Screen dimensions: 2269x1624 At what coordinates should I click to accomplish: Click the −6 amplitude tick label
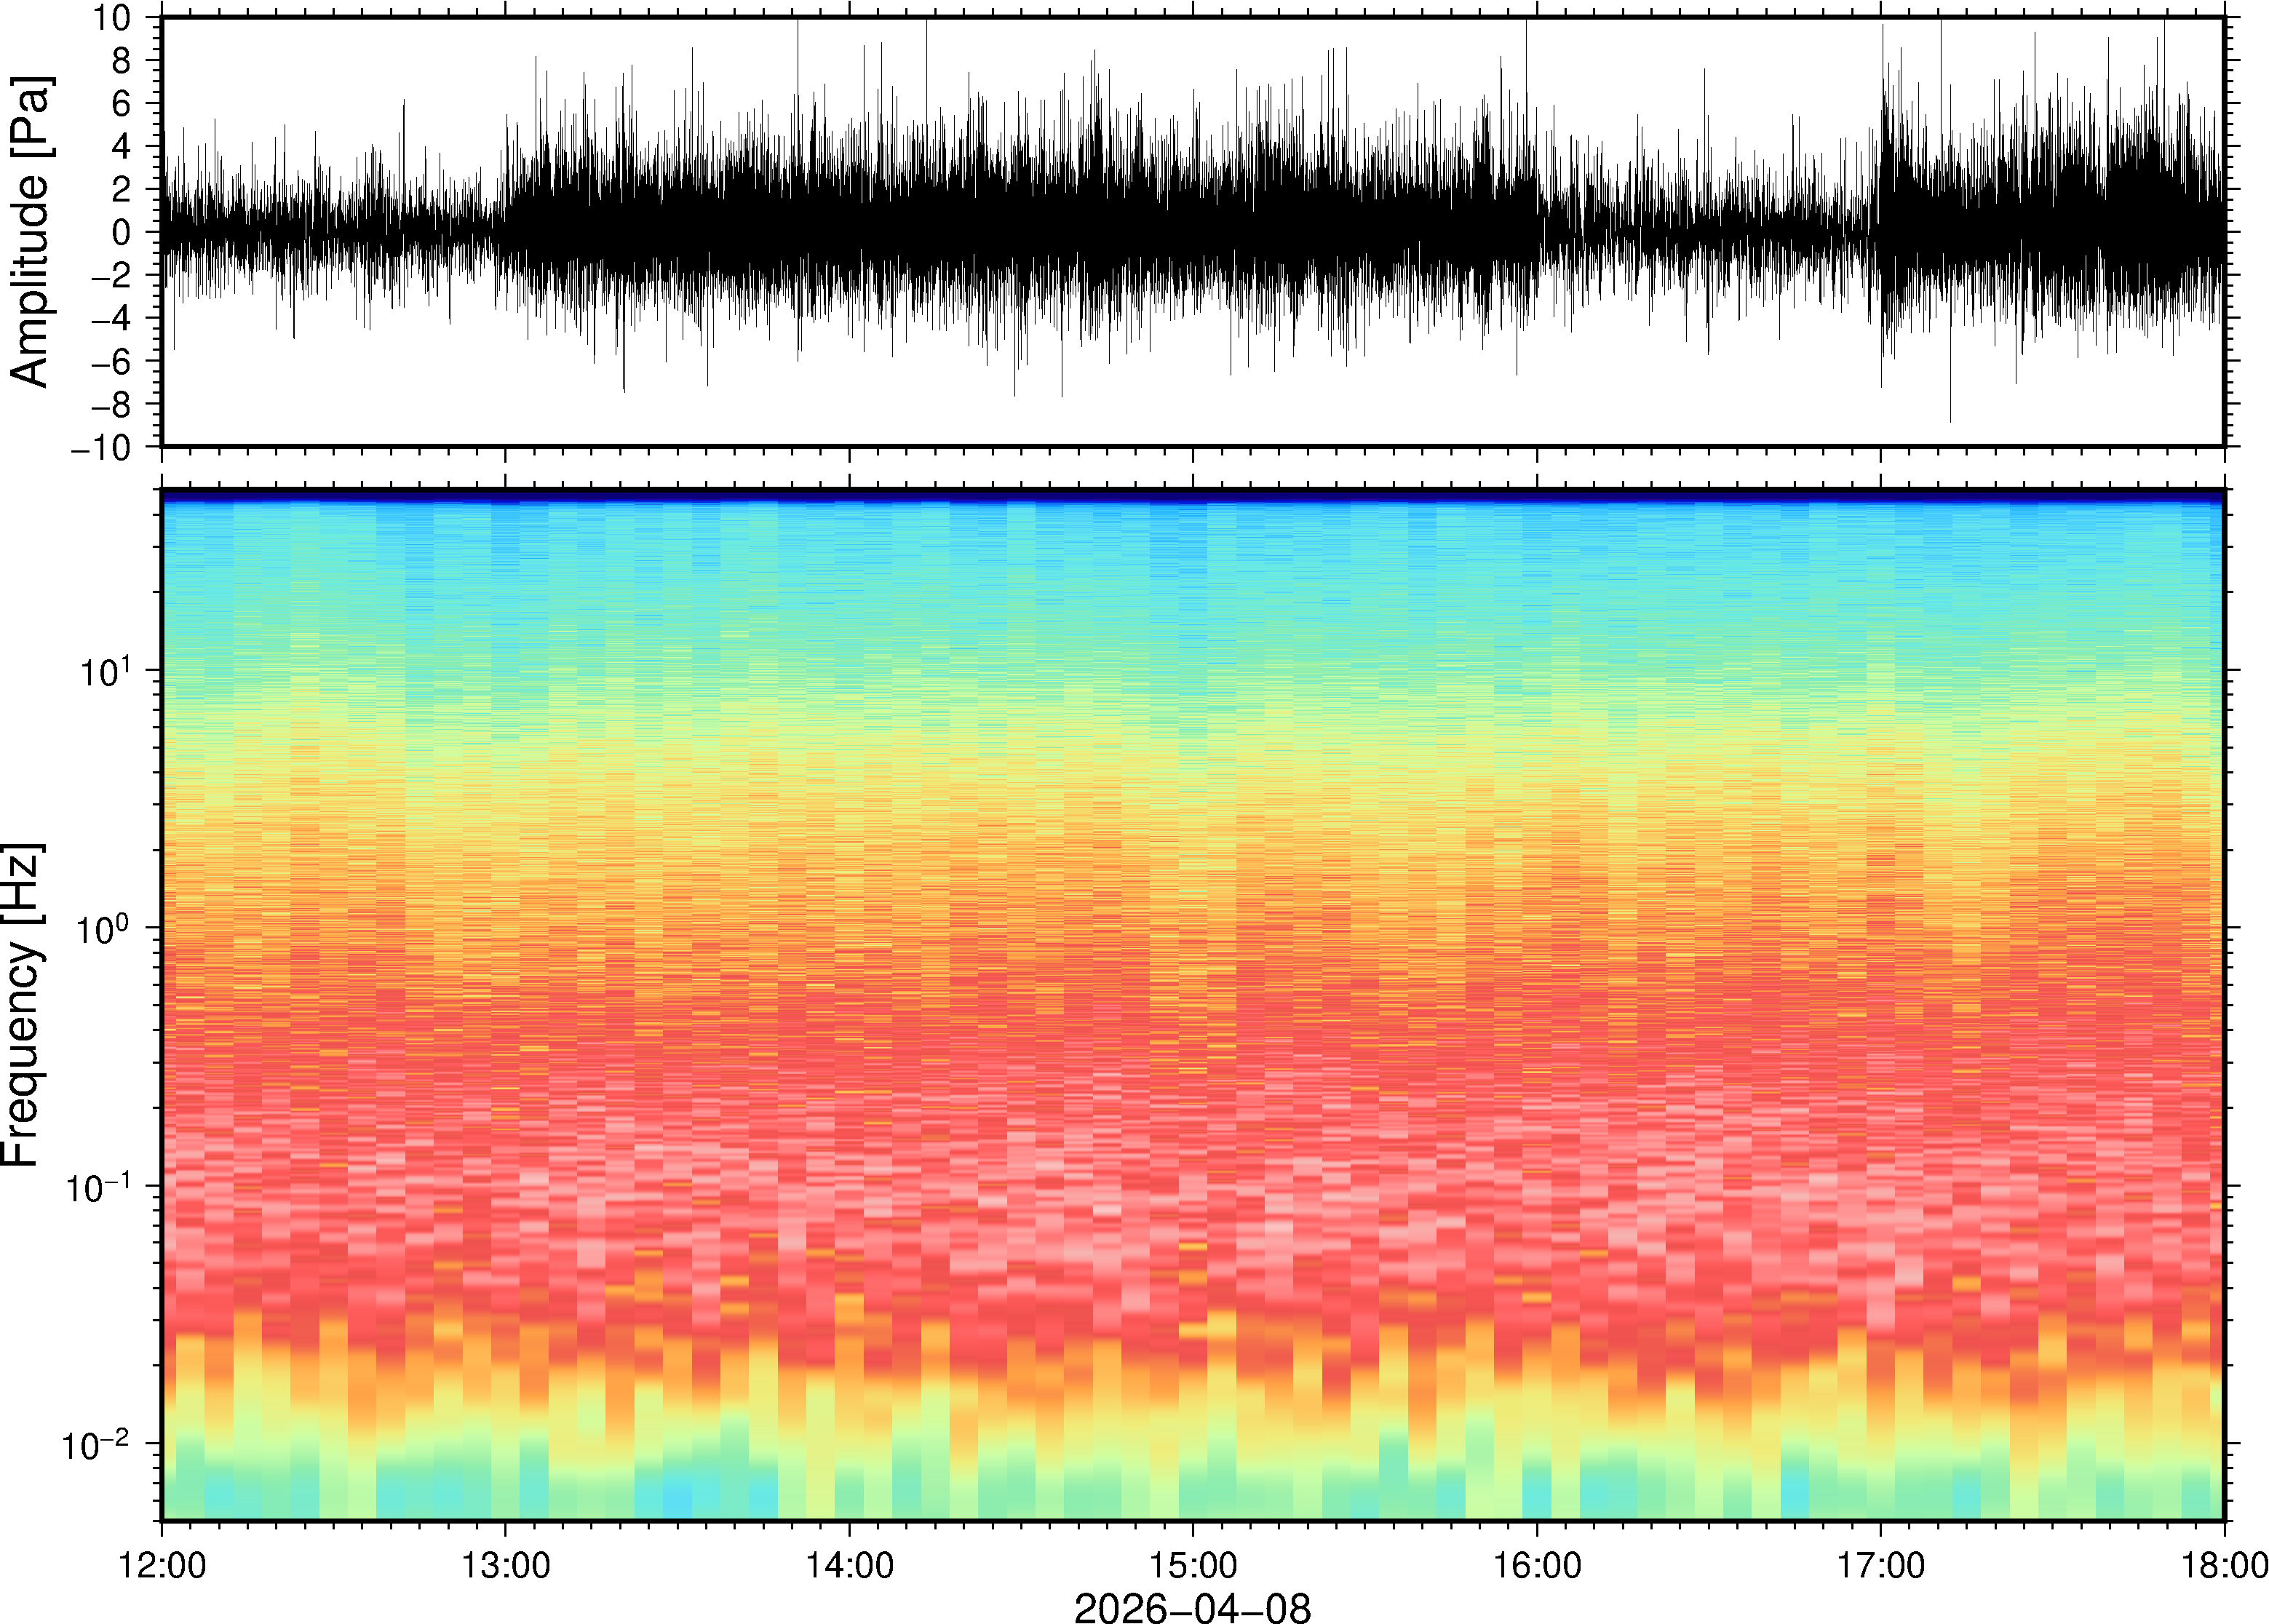(x=110, y=361)
